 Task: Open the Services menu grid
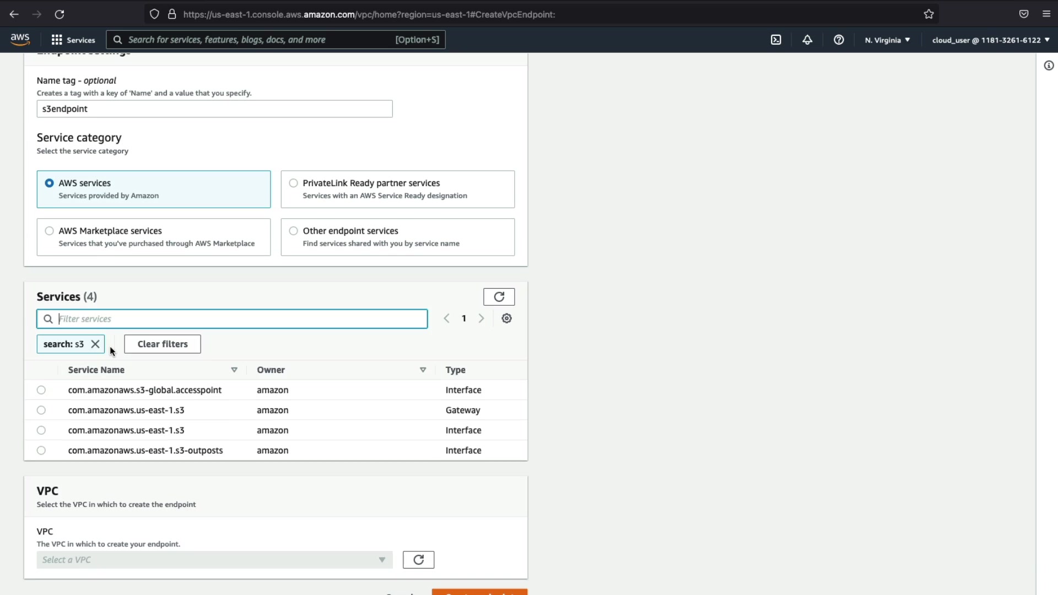tap(73, 40)
